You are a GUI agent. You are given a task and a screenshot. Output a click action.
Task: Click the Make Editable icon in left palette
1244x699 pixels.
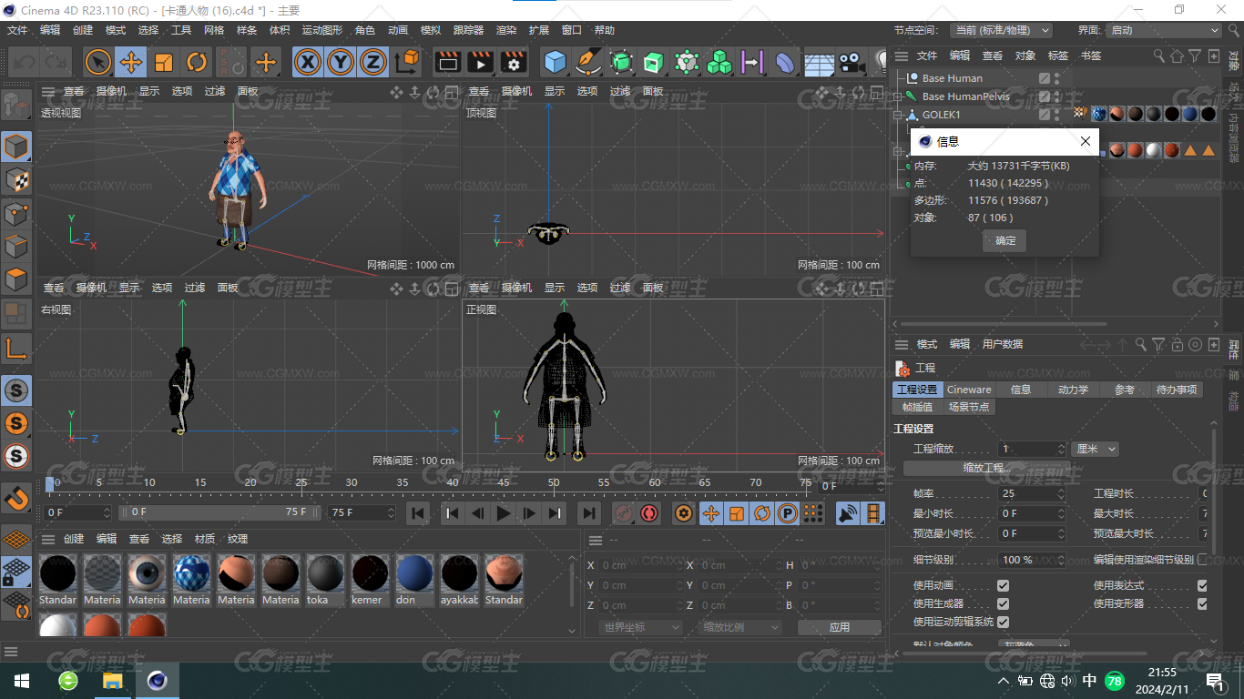16,105
